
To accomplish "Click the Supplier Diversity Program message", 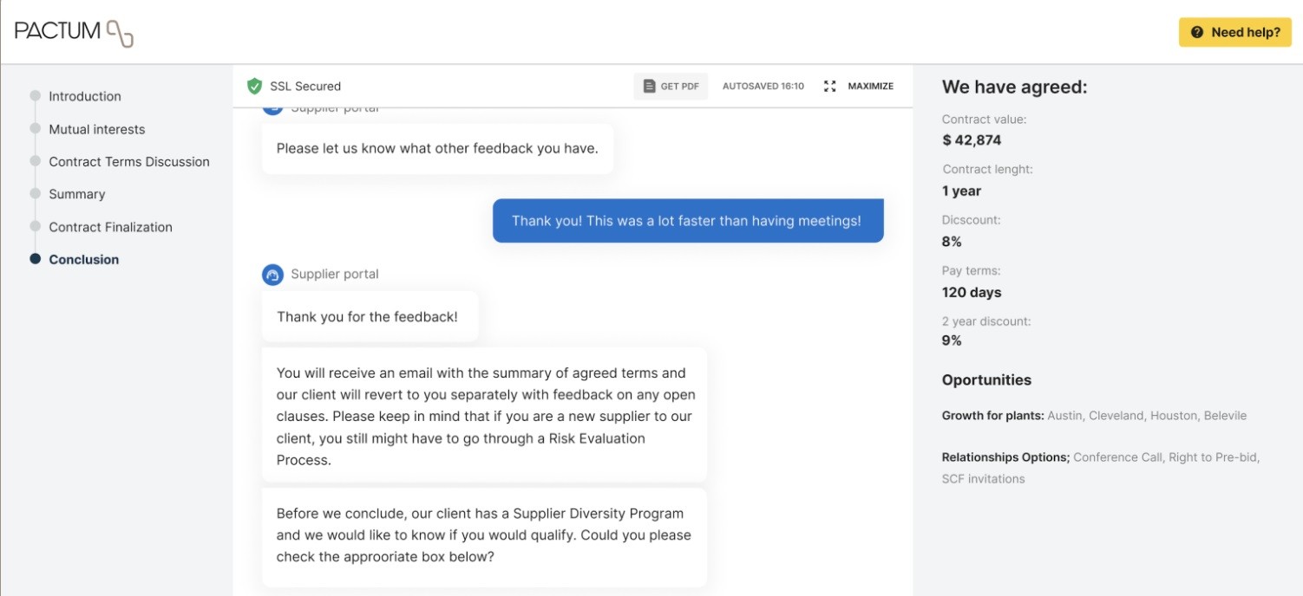I will coord(483,534).
